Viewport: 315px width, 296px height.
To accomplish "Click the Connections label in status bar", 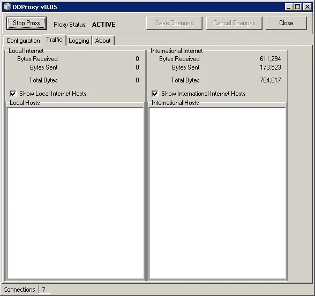I will [x=19, y=290].
